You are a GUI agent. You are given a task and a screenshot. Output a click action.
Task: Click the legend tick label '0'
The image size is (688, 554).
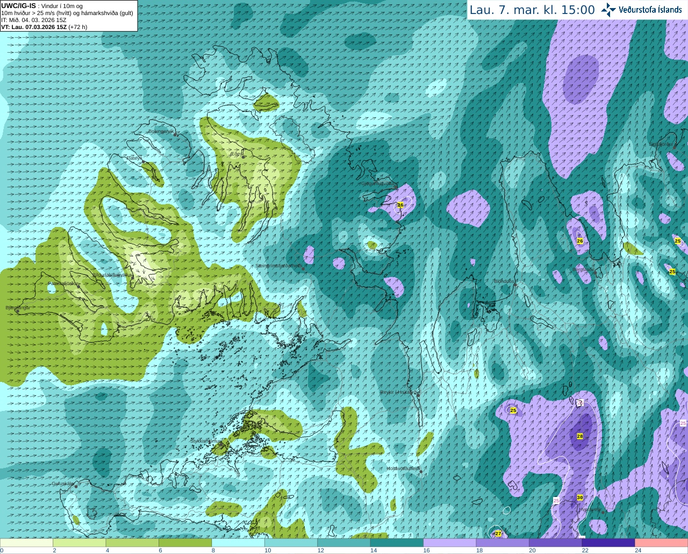[x=2, y=550]
